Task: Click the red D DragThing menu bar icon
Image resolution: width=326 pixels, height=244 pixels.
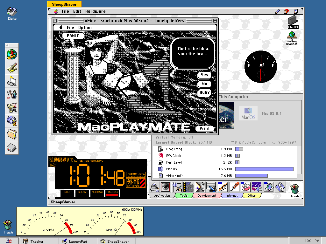Action: pos(287,11)
